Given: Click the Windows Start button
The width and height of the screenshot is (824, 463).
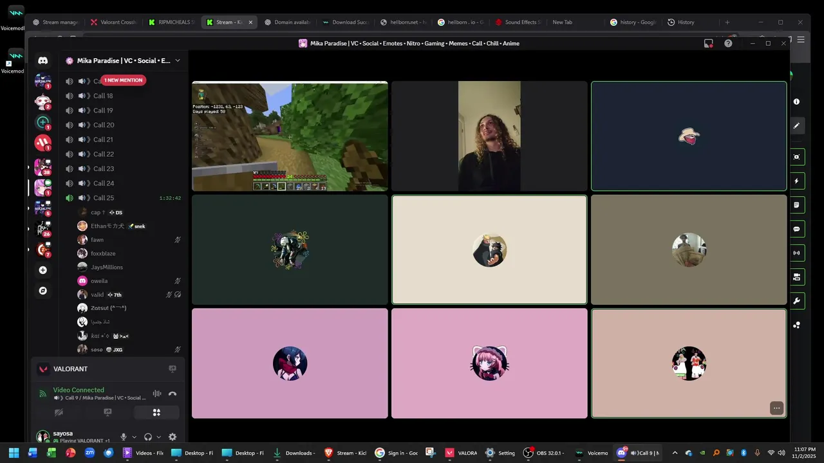Looking at the screenshot, I should (14, 453).
